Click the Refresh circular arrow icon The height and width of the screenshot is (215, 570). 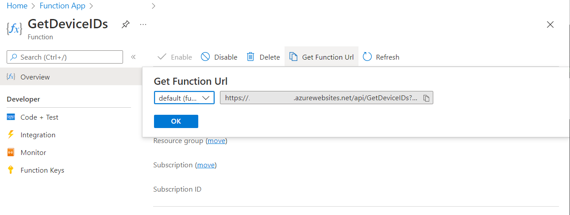(367, 57)
